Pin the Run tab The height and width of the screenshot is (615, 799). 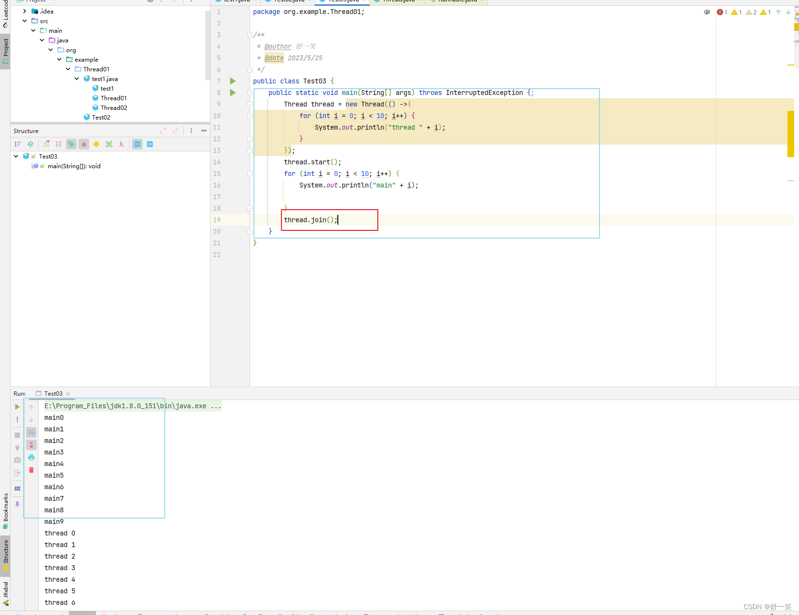[17, 504]
